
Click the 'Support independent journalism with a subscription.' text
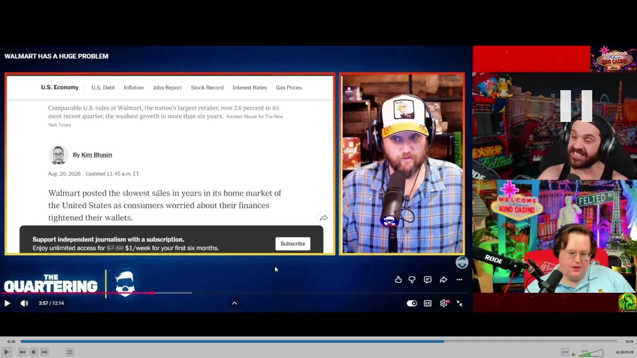(x=108, y=239)
